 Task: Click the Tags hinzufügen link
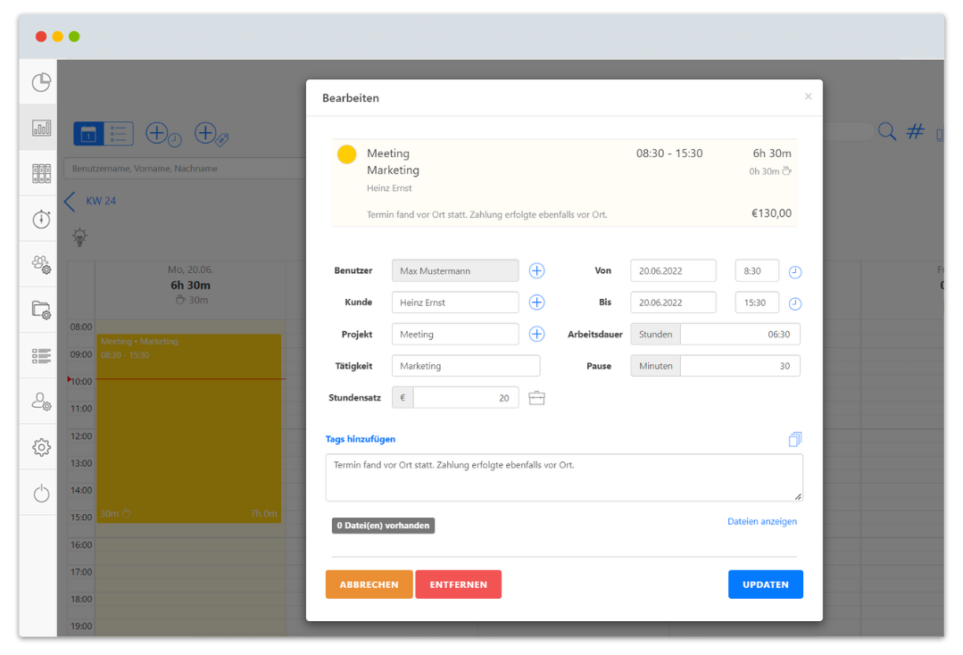click(360, 439)
